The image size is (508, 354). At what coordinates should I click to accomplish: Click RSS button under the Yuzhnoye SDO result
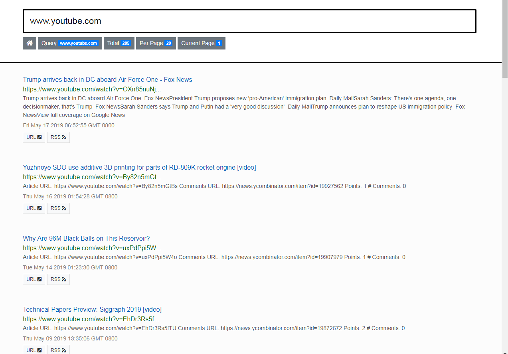[x=58, y=208]
